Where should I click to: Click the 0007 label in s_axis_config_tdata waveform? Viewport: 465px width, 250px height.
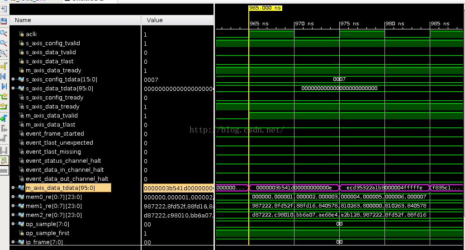(339, 79)
